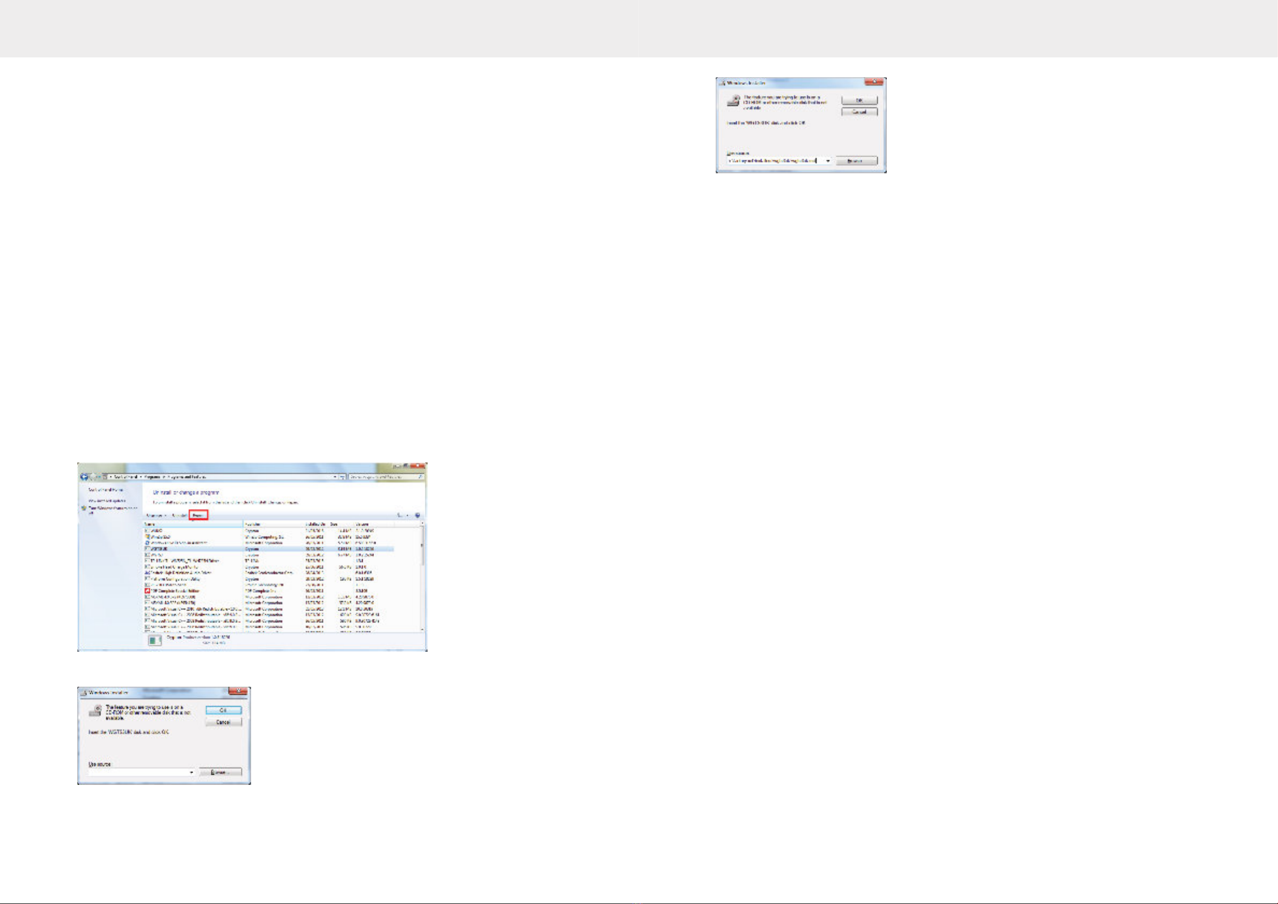Click Uninstall in the programs toolbar

point(179,516)
